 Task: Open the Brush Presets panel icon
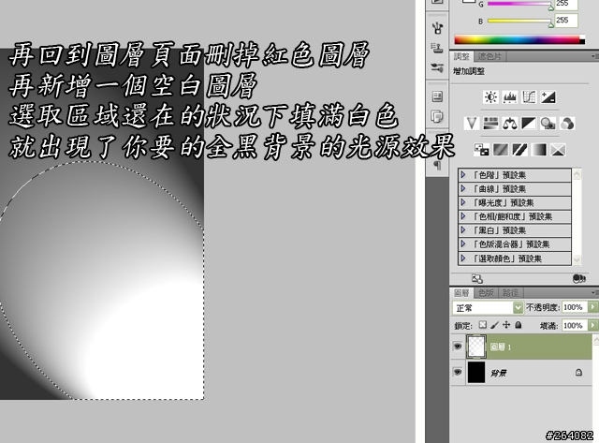(437, 27)
